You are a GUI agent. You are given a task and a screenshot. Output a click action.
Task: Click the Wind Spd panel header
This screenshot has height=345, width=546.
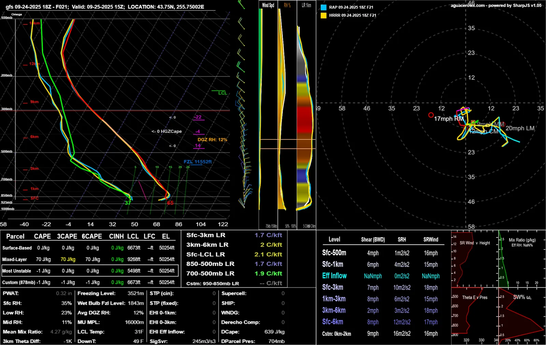click(x=268, y=5)
